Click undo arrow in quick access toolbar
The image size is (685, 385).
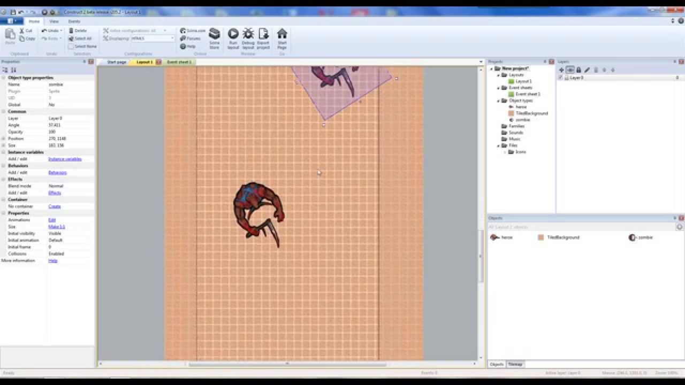tap(21, 12)
